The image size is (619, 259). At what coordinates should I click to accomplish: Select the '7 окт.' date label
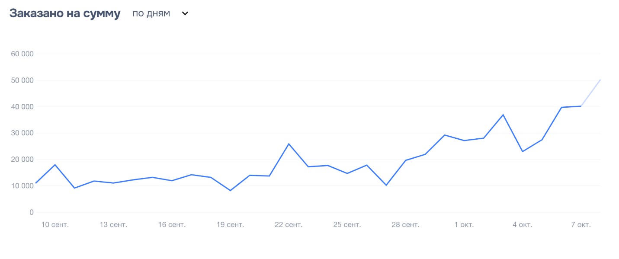pos(581,225)
